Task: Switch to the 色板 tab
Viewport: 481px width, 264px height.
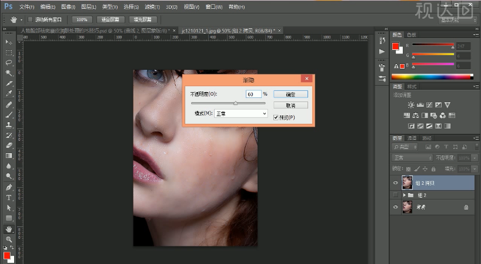Action: click(412, 35)
